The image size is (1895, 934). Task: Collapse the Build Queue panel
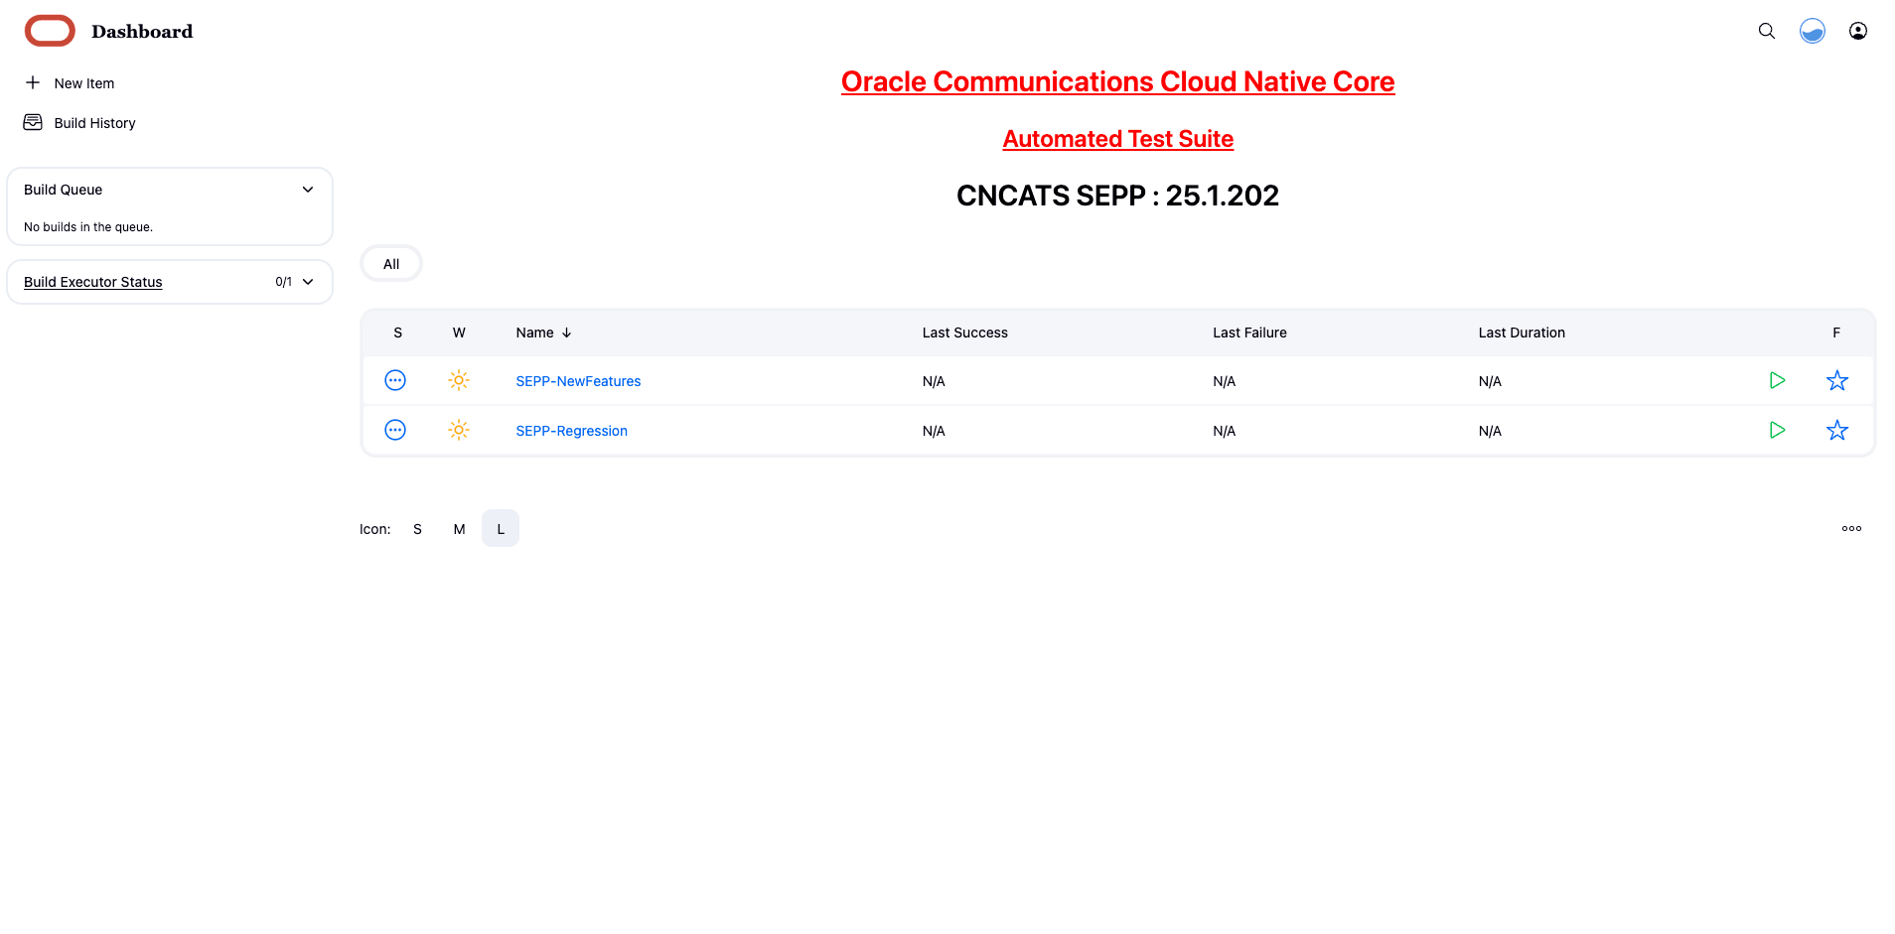(308, 190)
